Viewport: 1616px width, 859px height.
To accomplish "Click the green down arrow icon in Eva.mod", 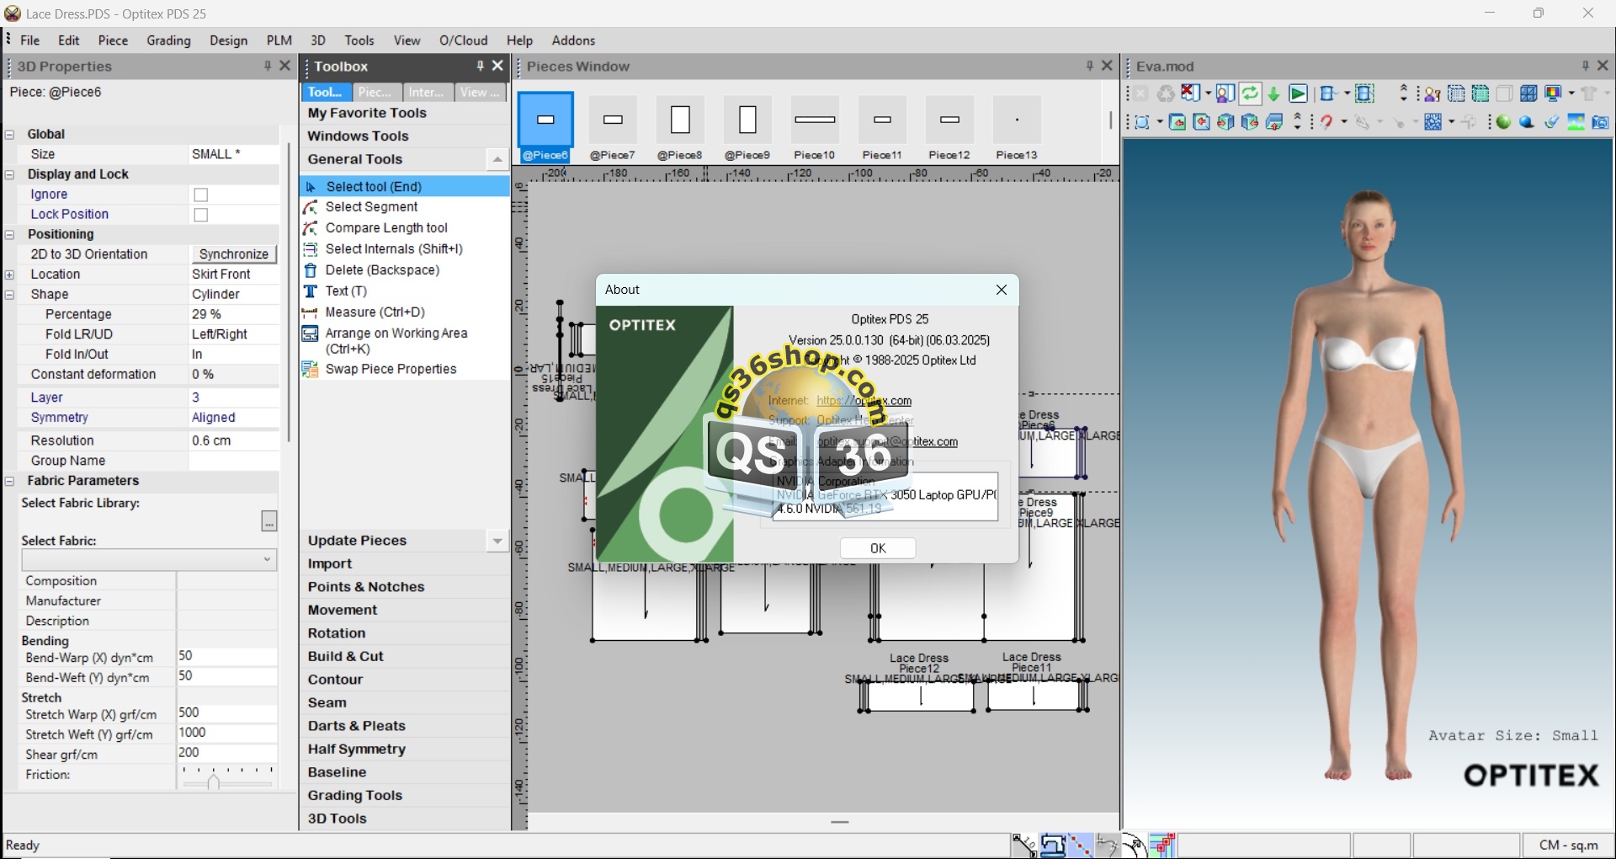I will (x=1273, y=93).
